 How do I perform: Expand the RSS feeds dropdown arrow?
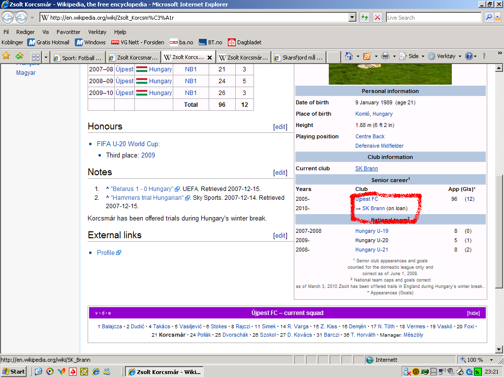376,57
